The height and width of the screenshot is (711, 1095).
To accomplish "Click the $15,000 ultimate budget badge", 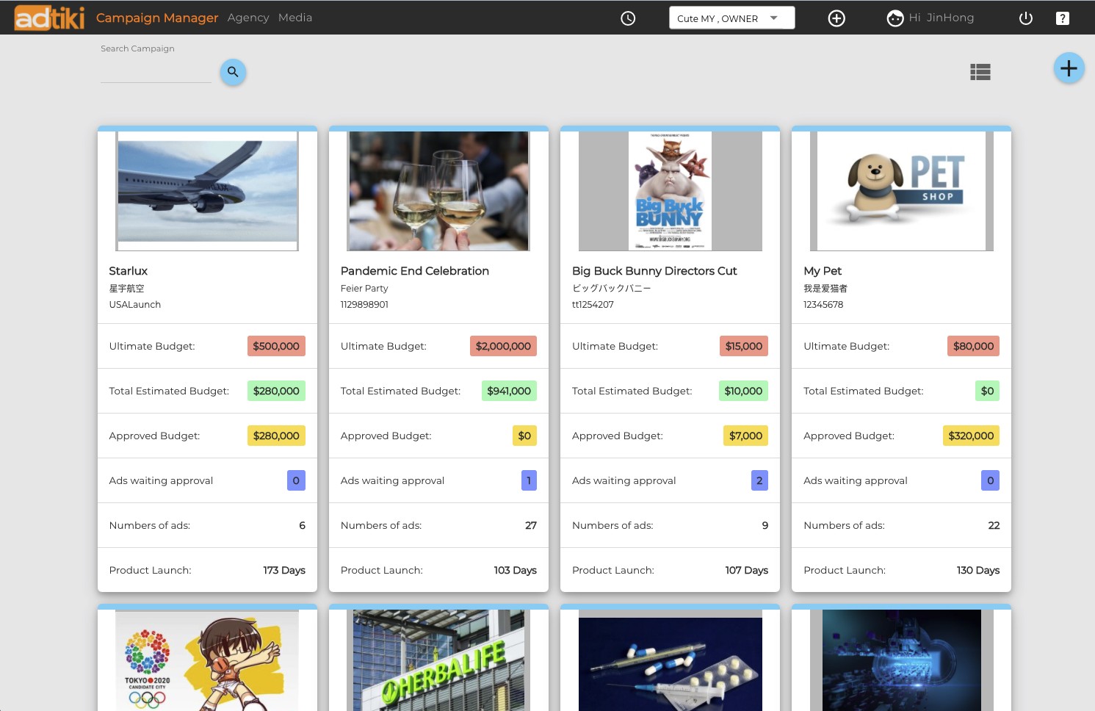I will point(744,346).
